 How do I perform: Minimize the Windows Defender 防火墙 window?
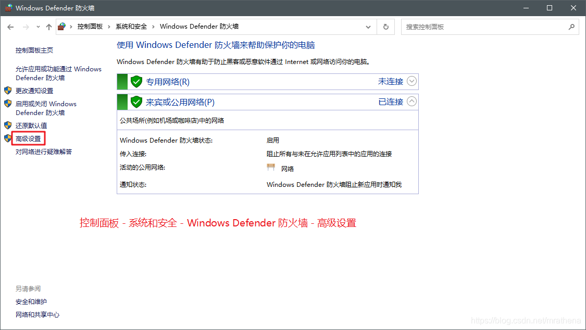[x=526, y=8]
